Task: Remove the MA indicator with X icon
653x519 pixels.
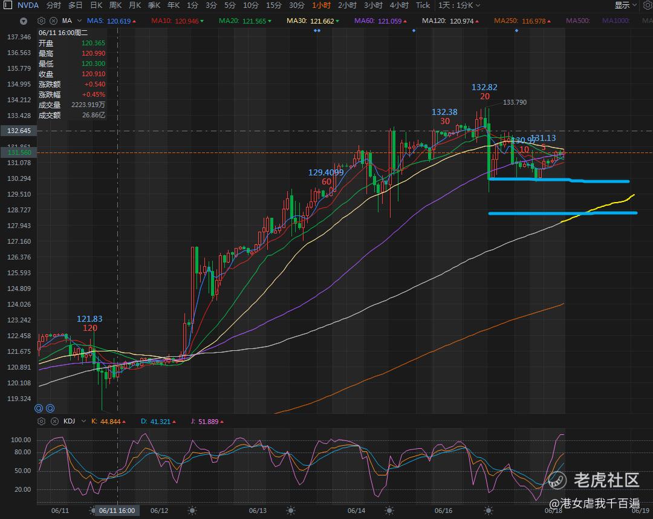Action: click(x=53, y=21)
